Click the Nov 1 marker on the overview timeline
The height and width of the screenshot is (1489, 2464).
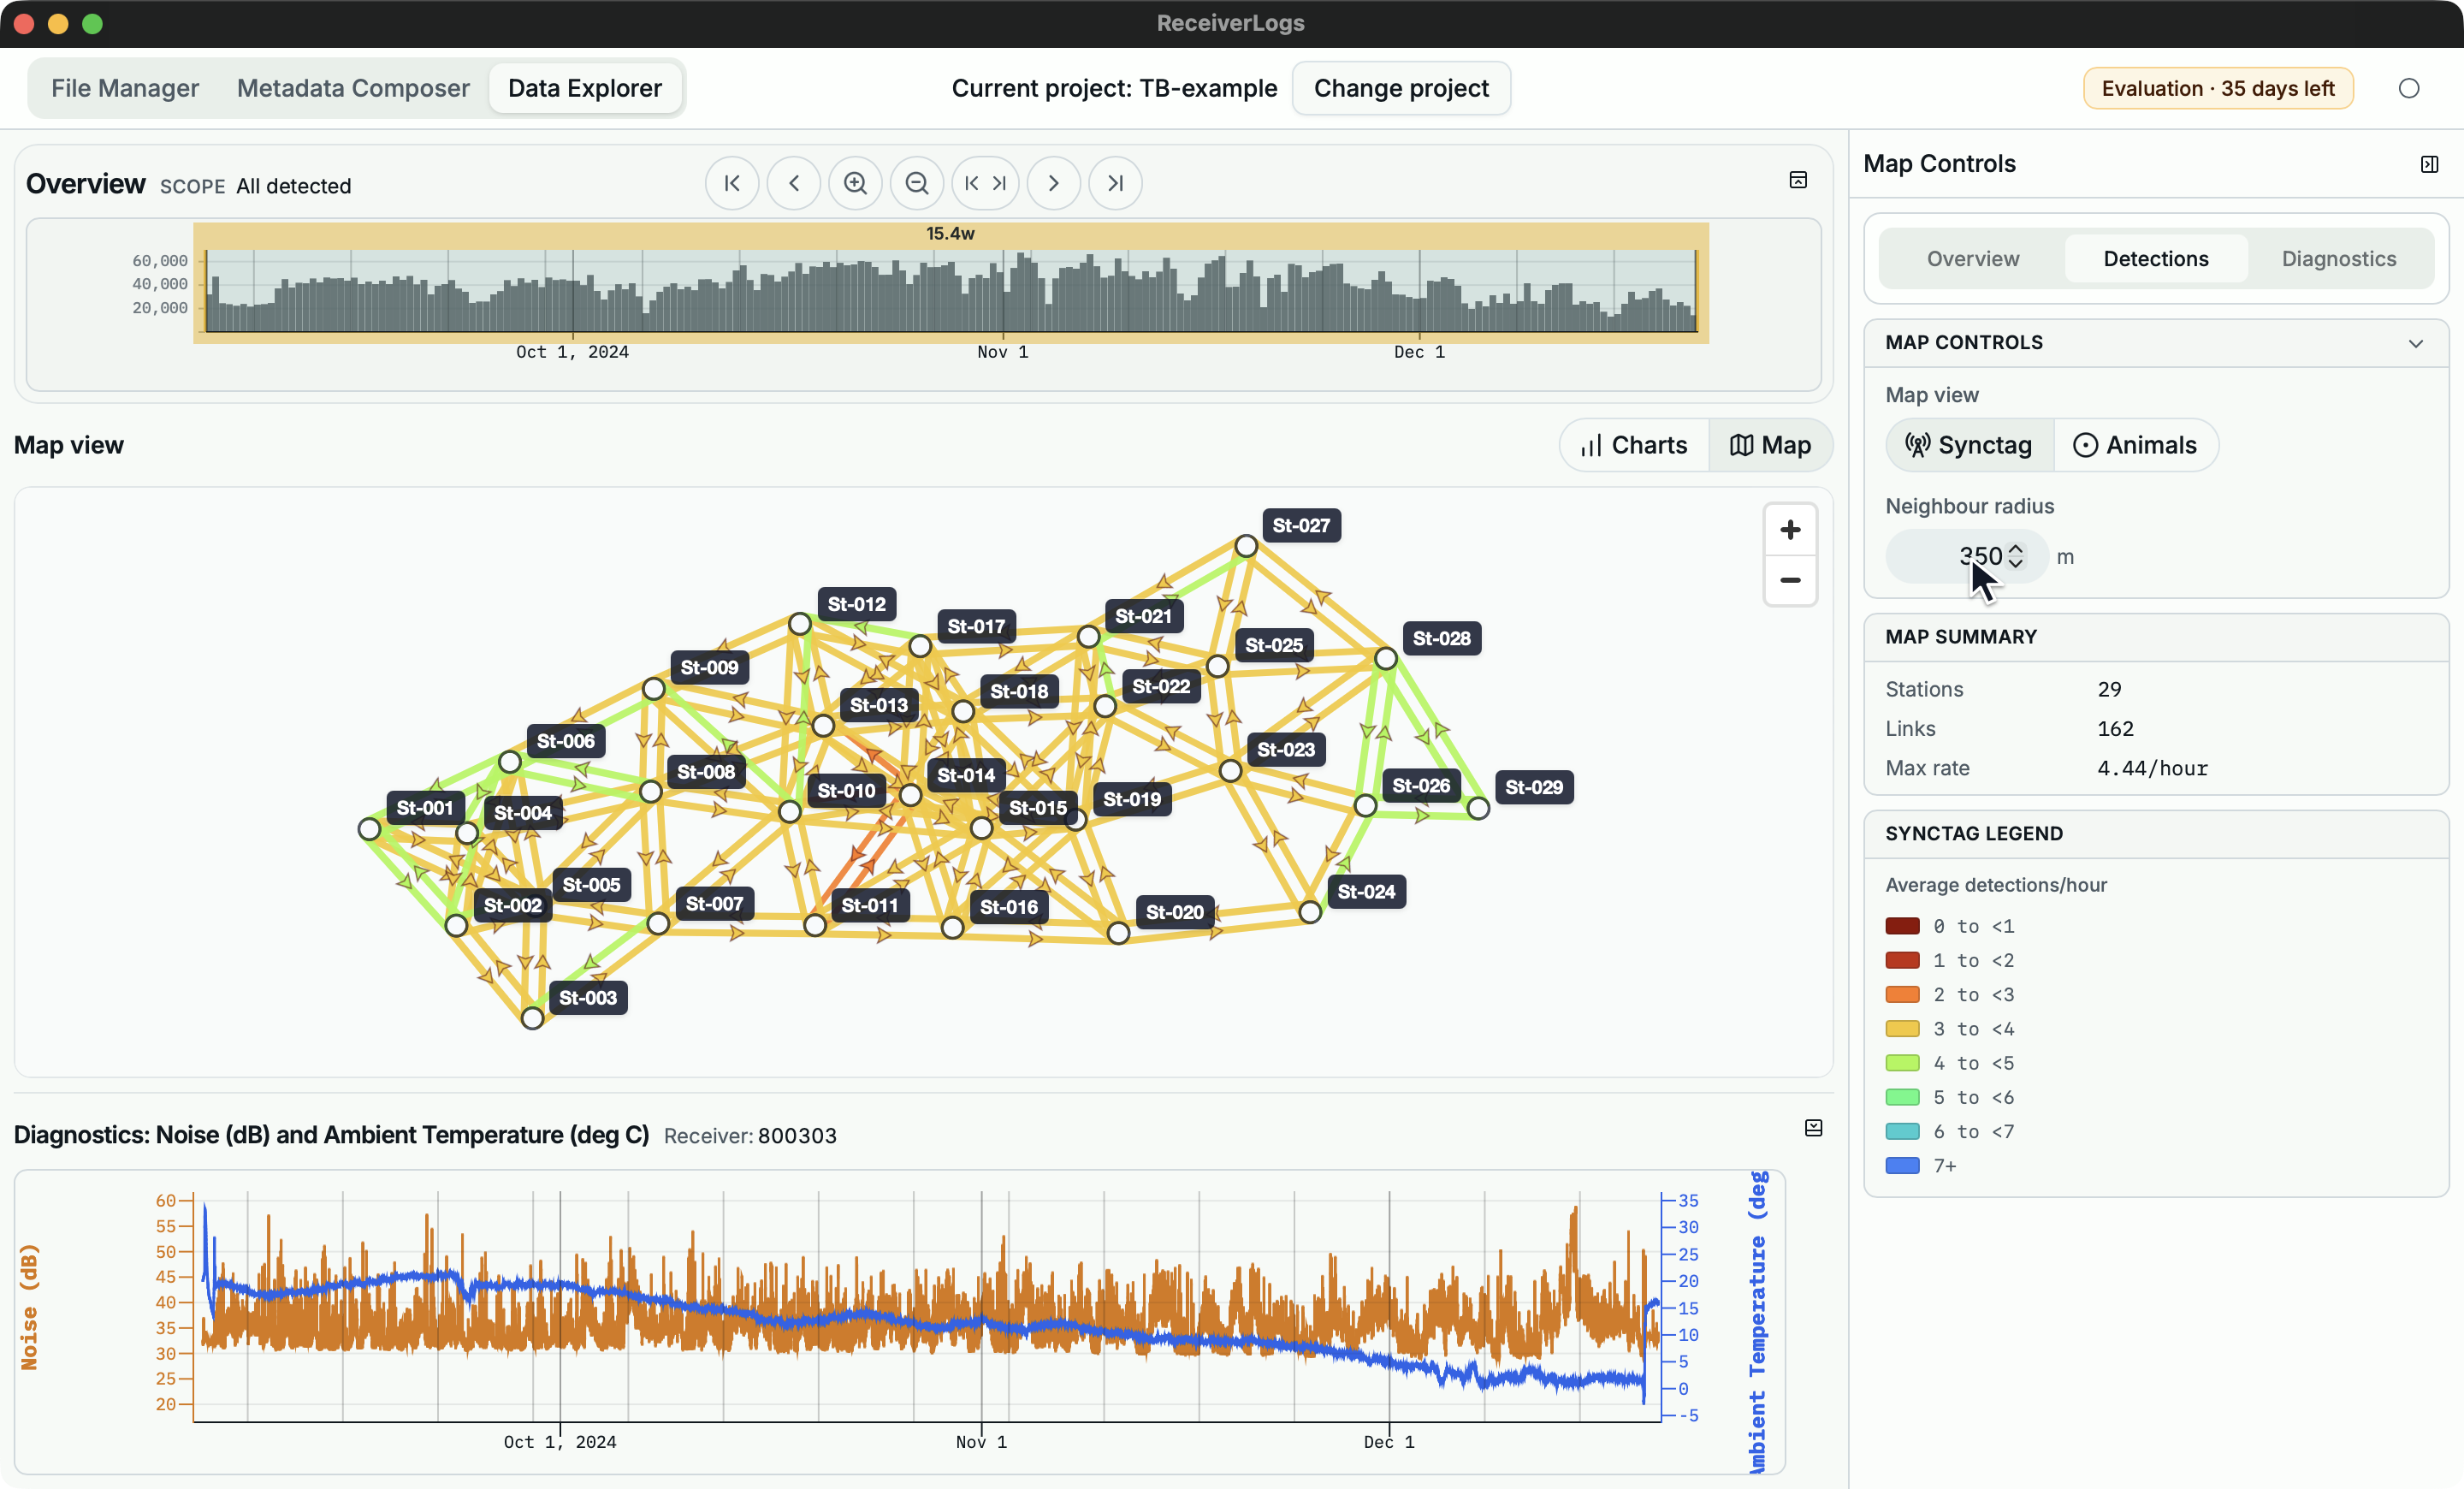[x=1002, y=352]
